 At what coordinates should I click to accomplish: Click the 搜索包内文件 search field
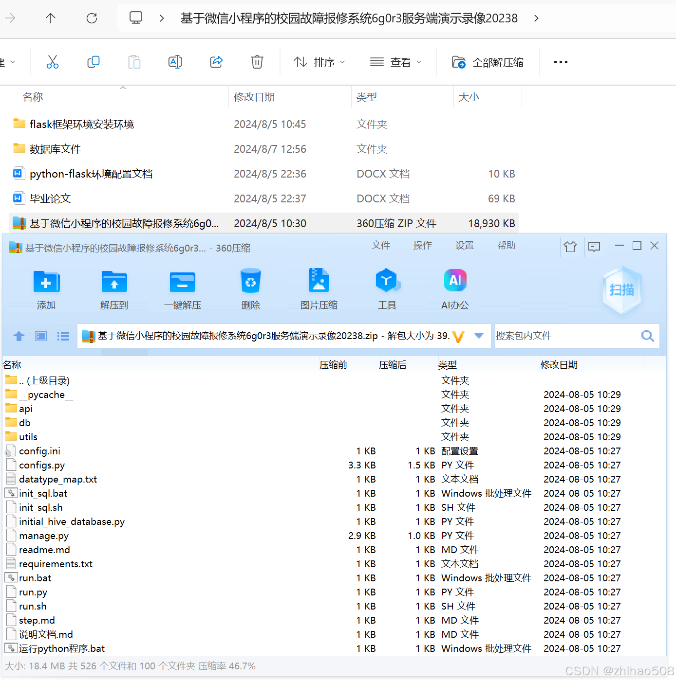tap(560, 336)
